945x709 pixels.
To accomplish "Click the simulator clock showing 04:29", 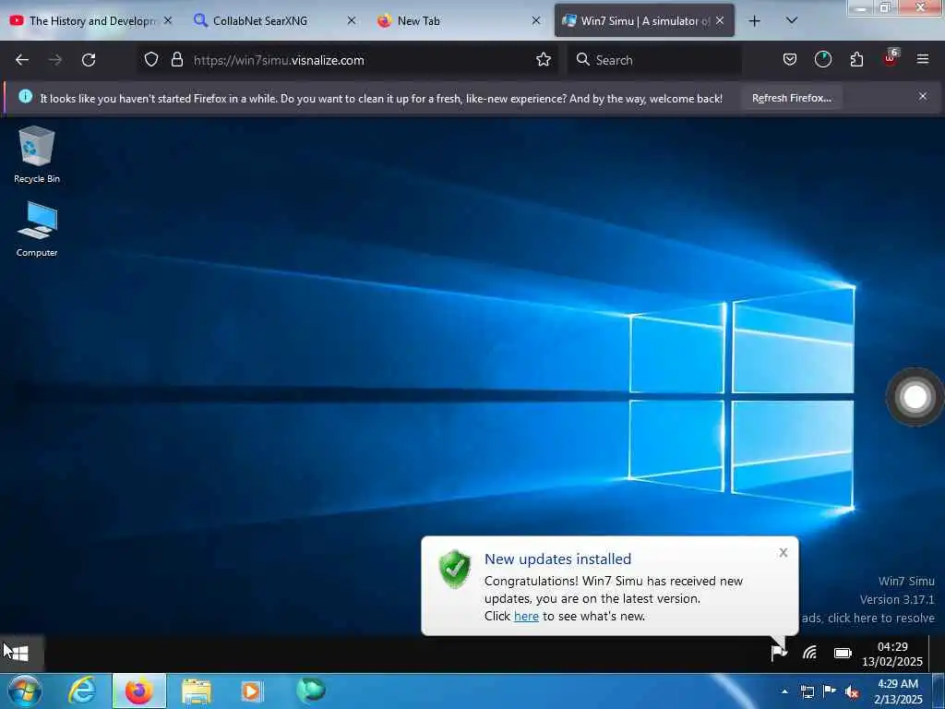I will point(892,655).
